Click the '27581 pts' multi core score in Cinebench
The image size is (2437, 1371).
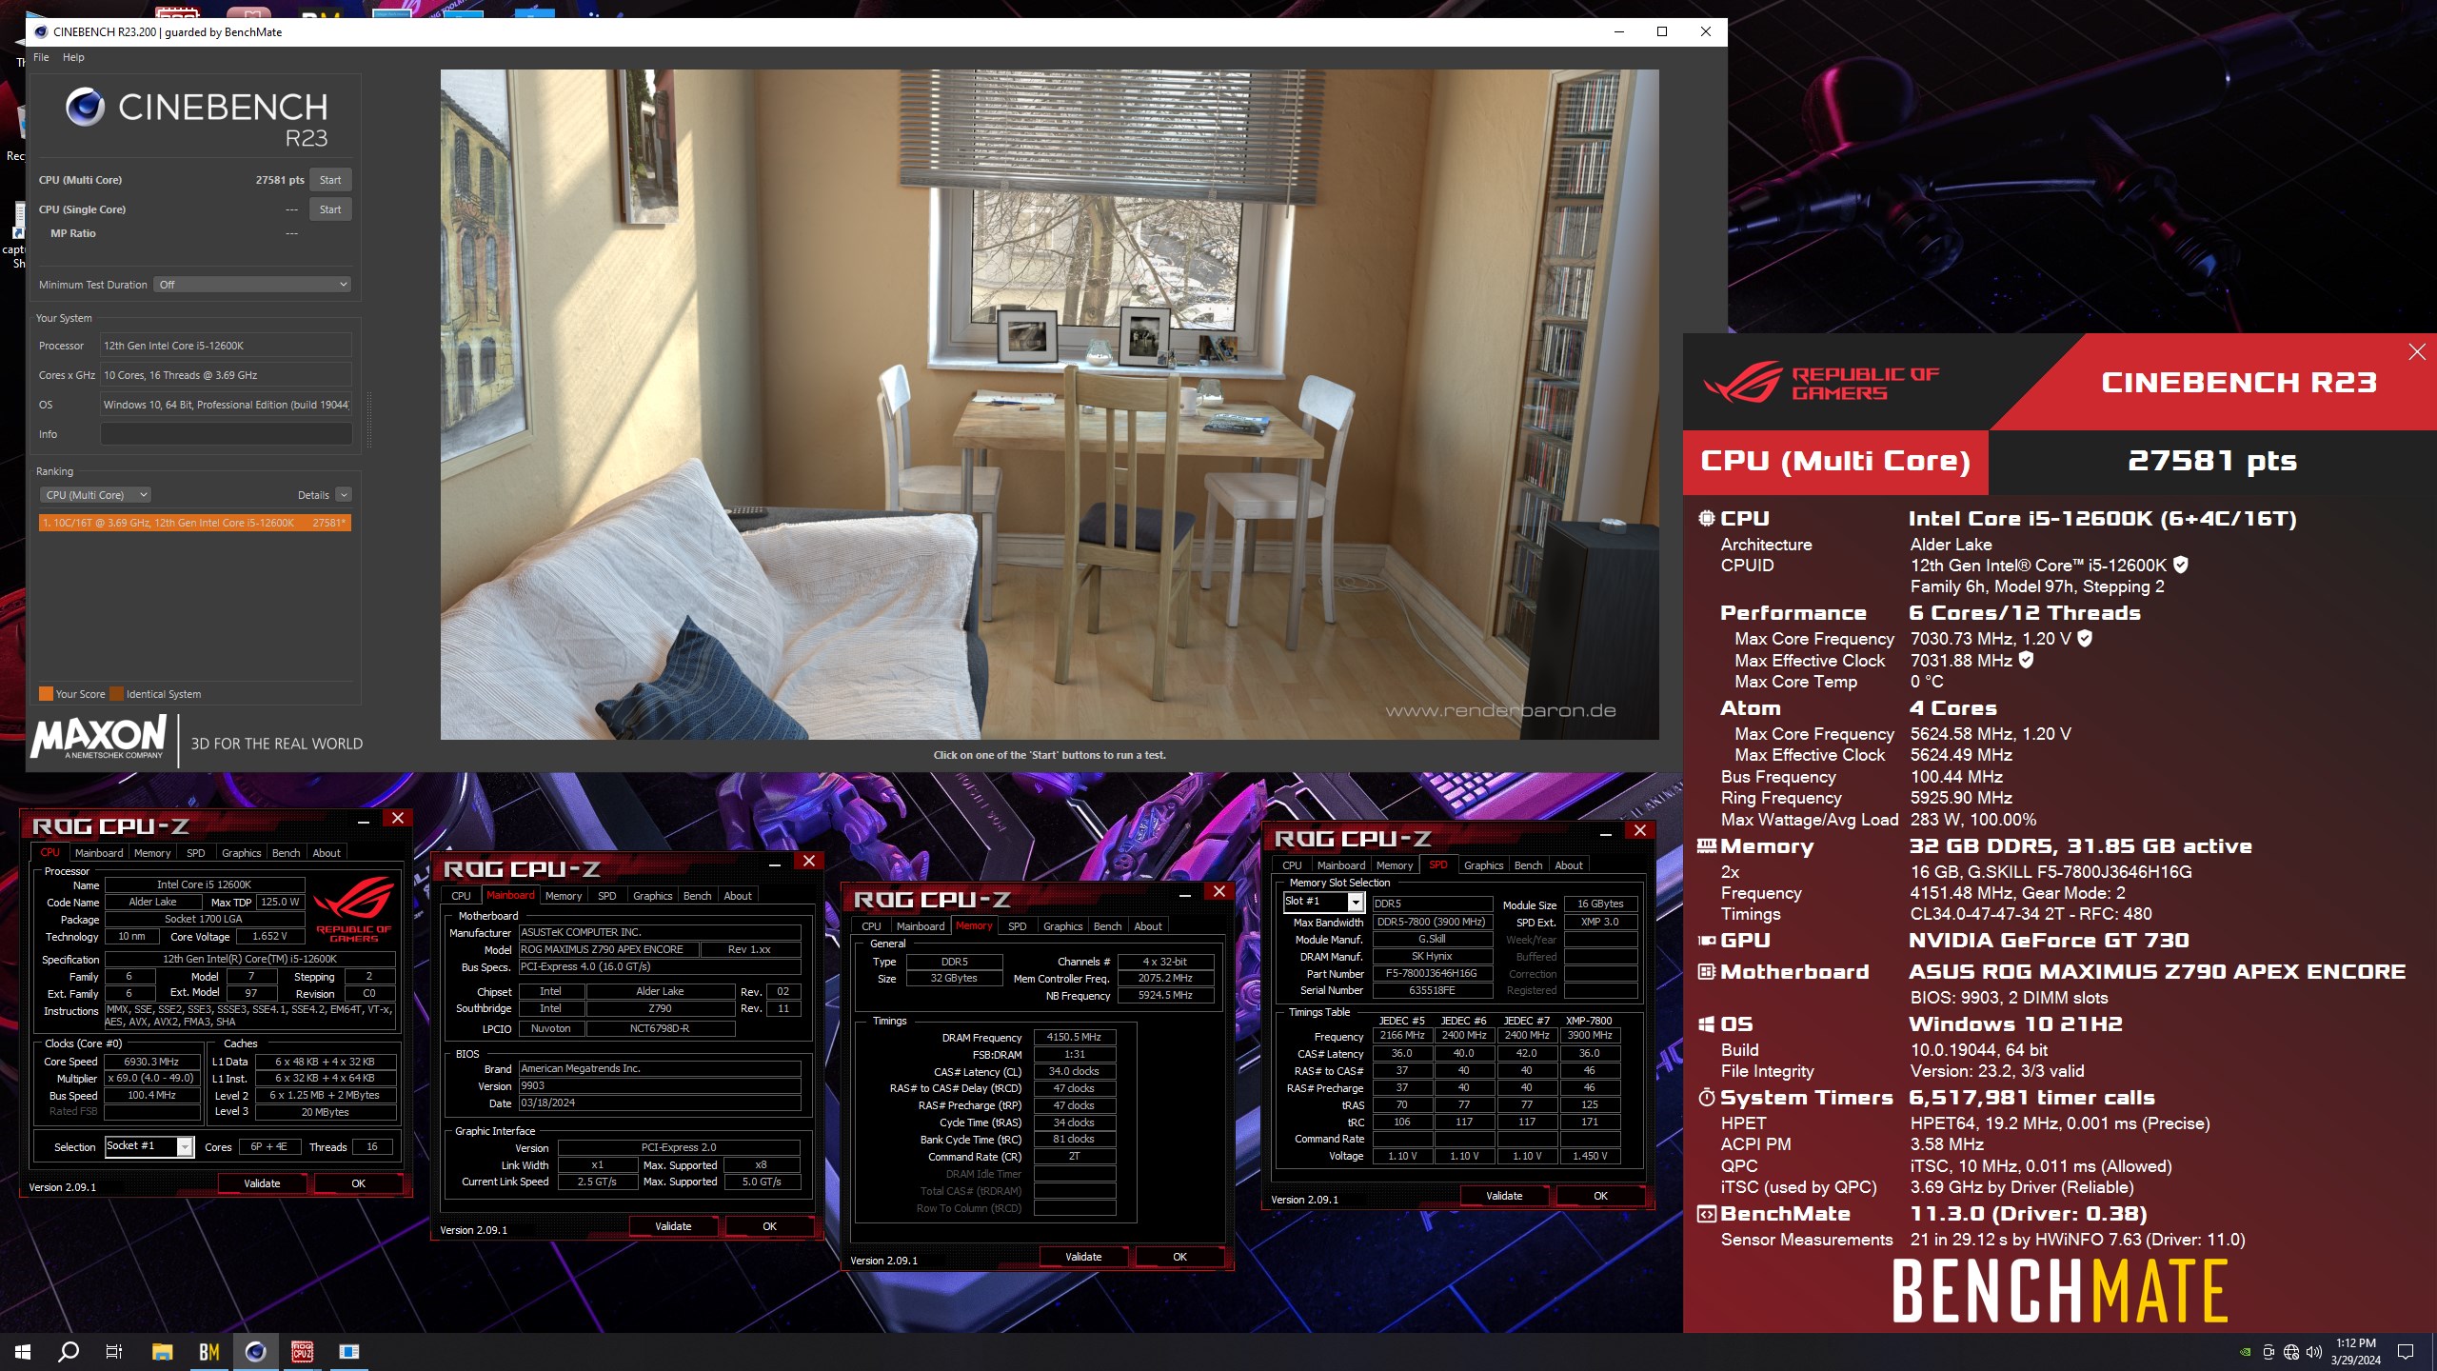click(280, 180)
